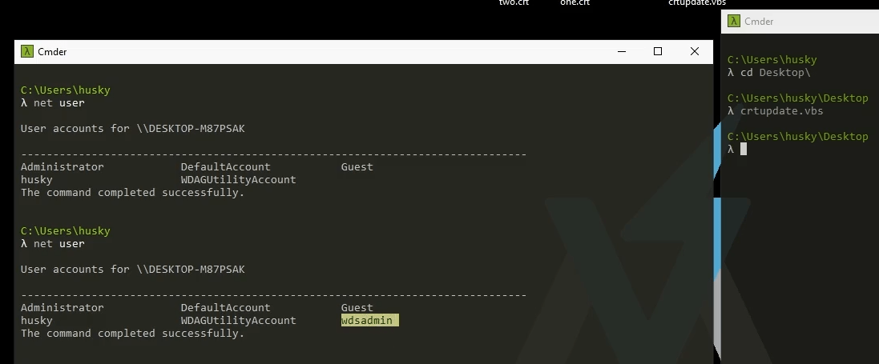Minimize the left Cmder window
The image size is (879, 364).
(x=621, y=52)
